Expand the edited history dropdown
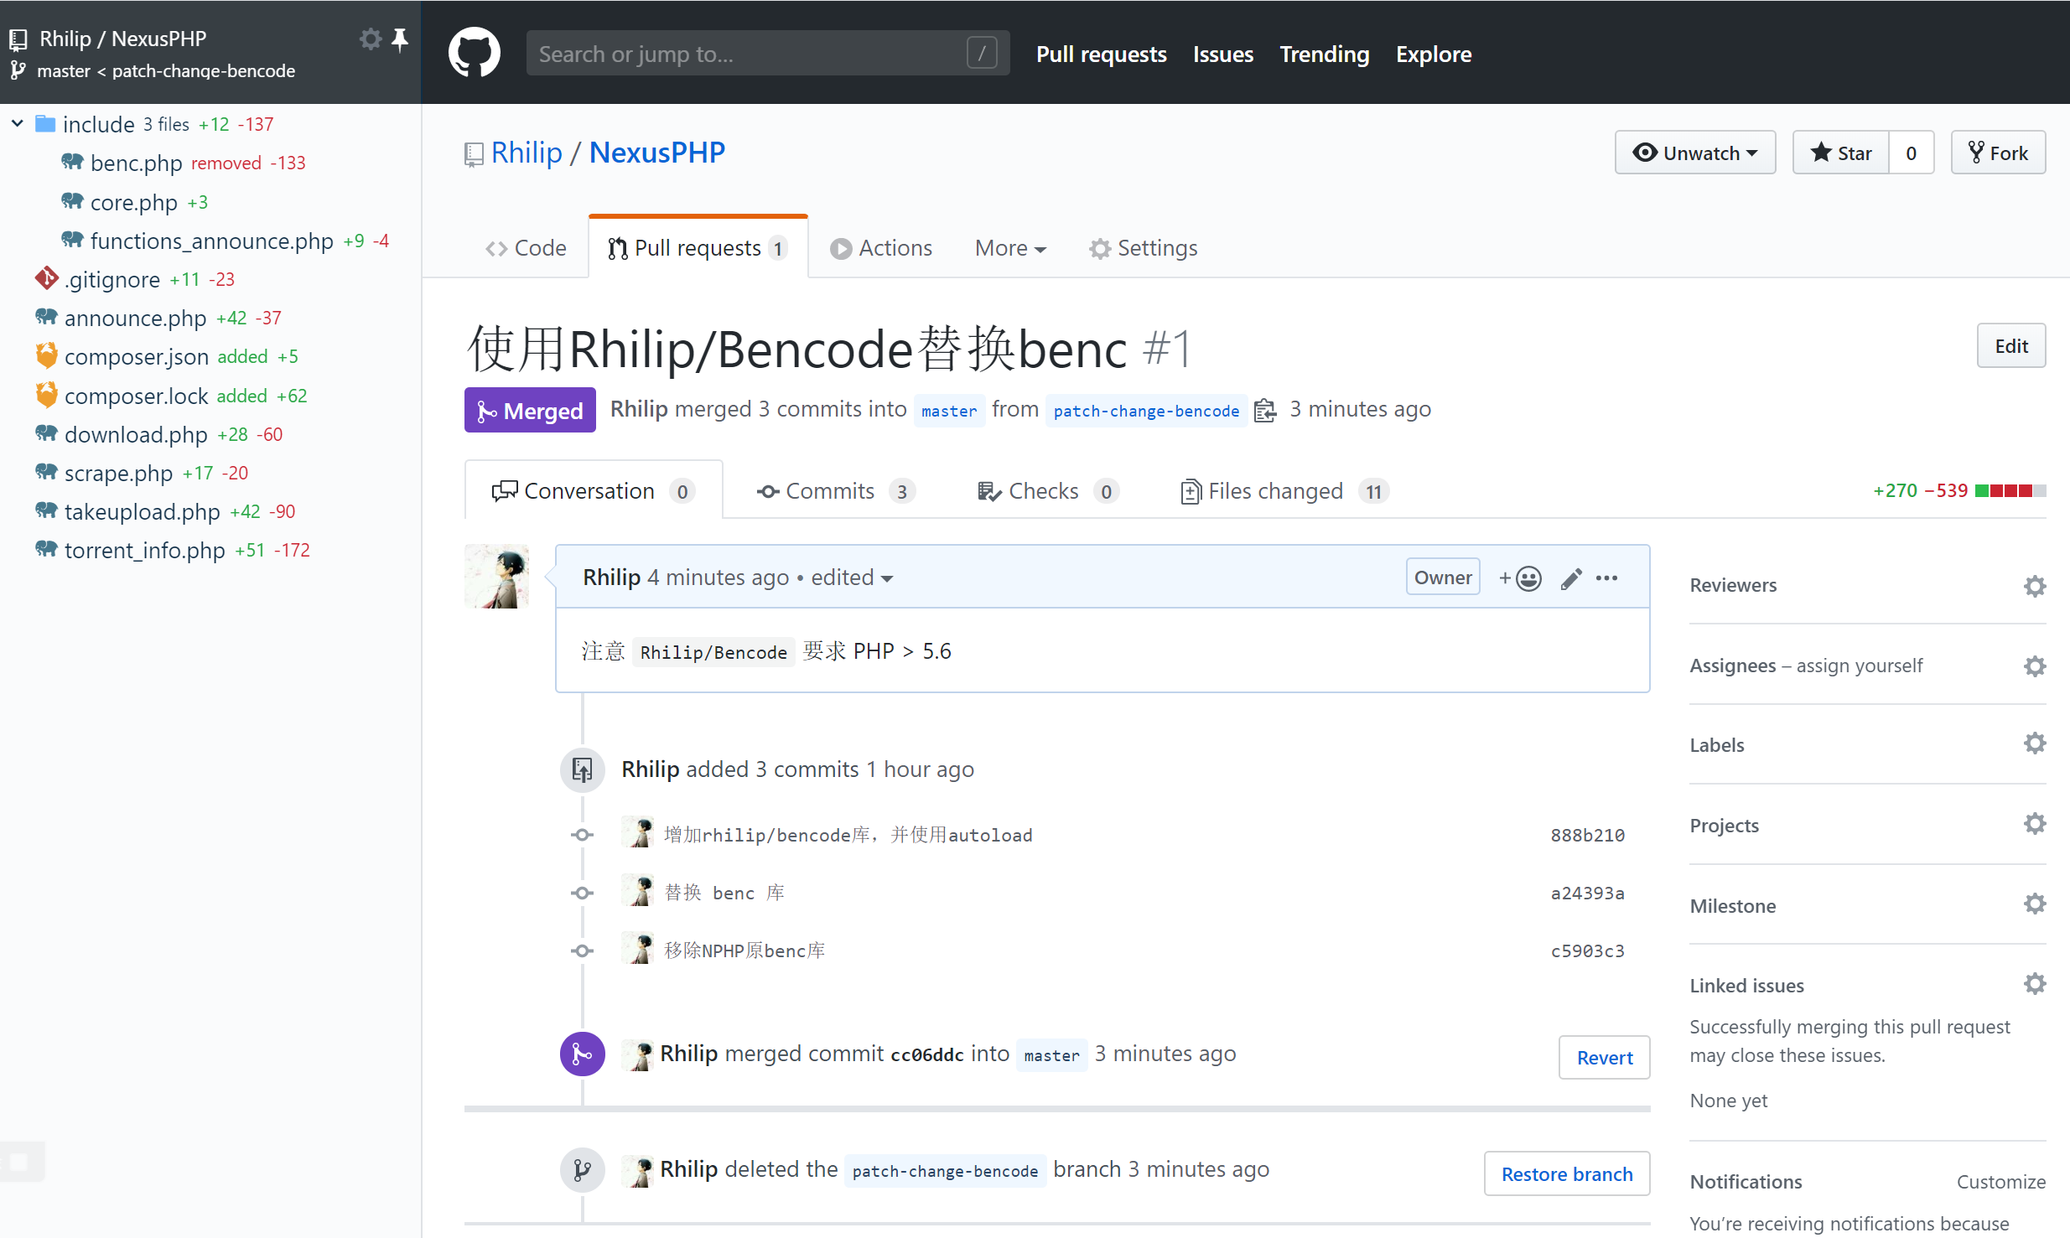This screenshot has width=2070, height=1238. pyautogui.click(x=851, y=578)
